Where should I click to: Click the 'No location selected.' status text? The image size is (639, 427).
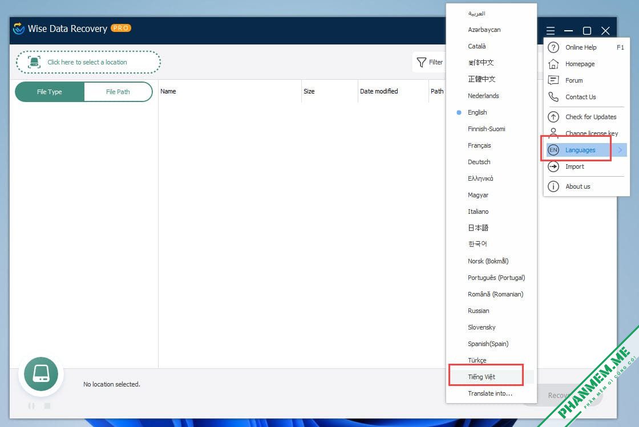[x=112, y=384]
